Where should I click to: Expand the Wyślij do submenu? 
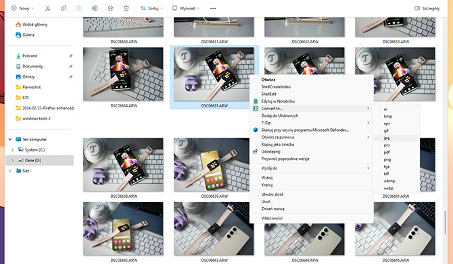(x=312, y=168)
